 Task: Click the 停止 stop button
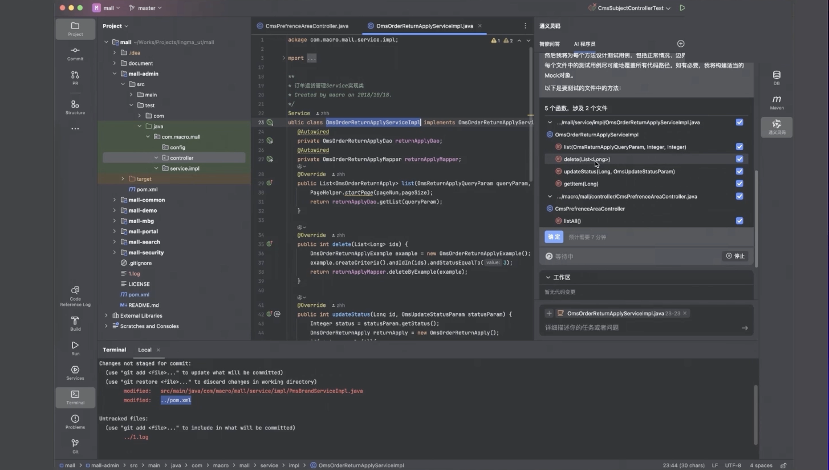735,256
